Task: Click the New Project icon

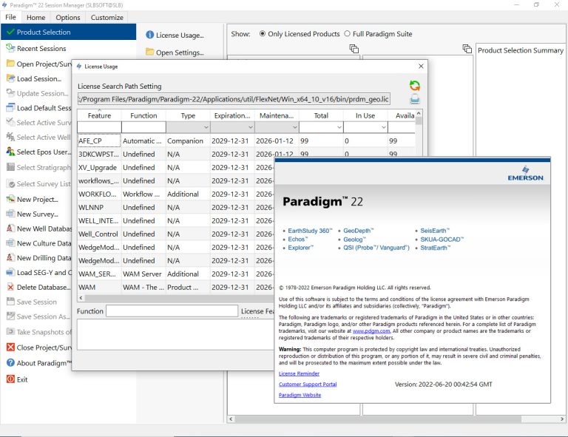Action: [x=10, y=199]
